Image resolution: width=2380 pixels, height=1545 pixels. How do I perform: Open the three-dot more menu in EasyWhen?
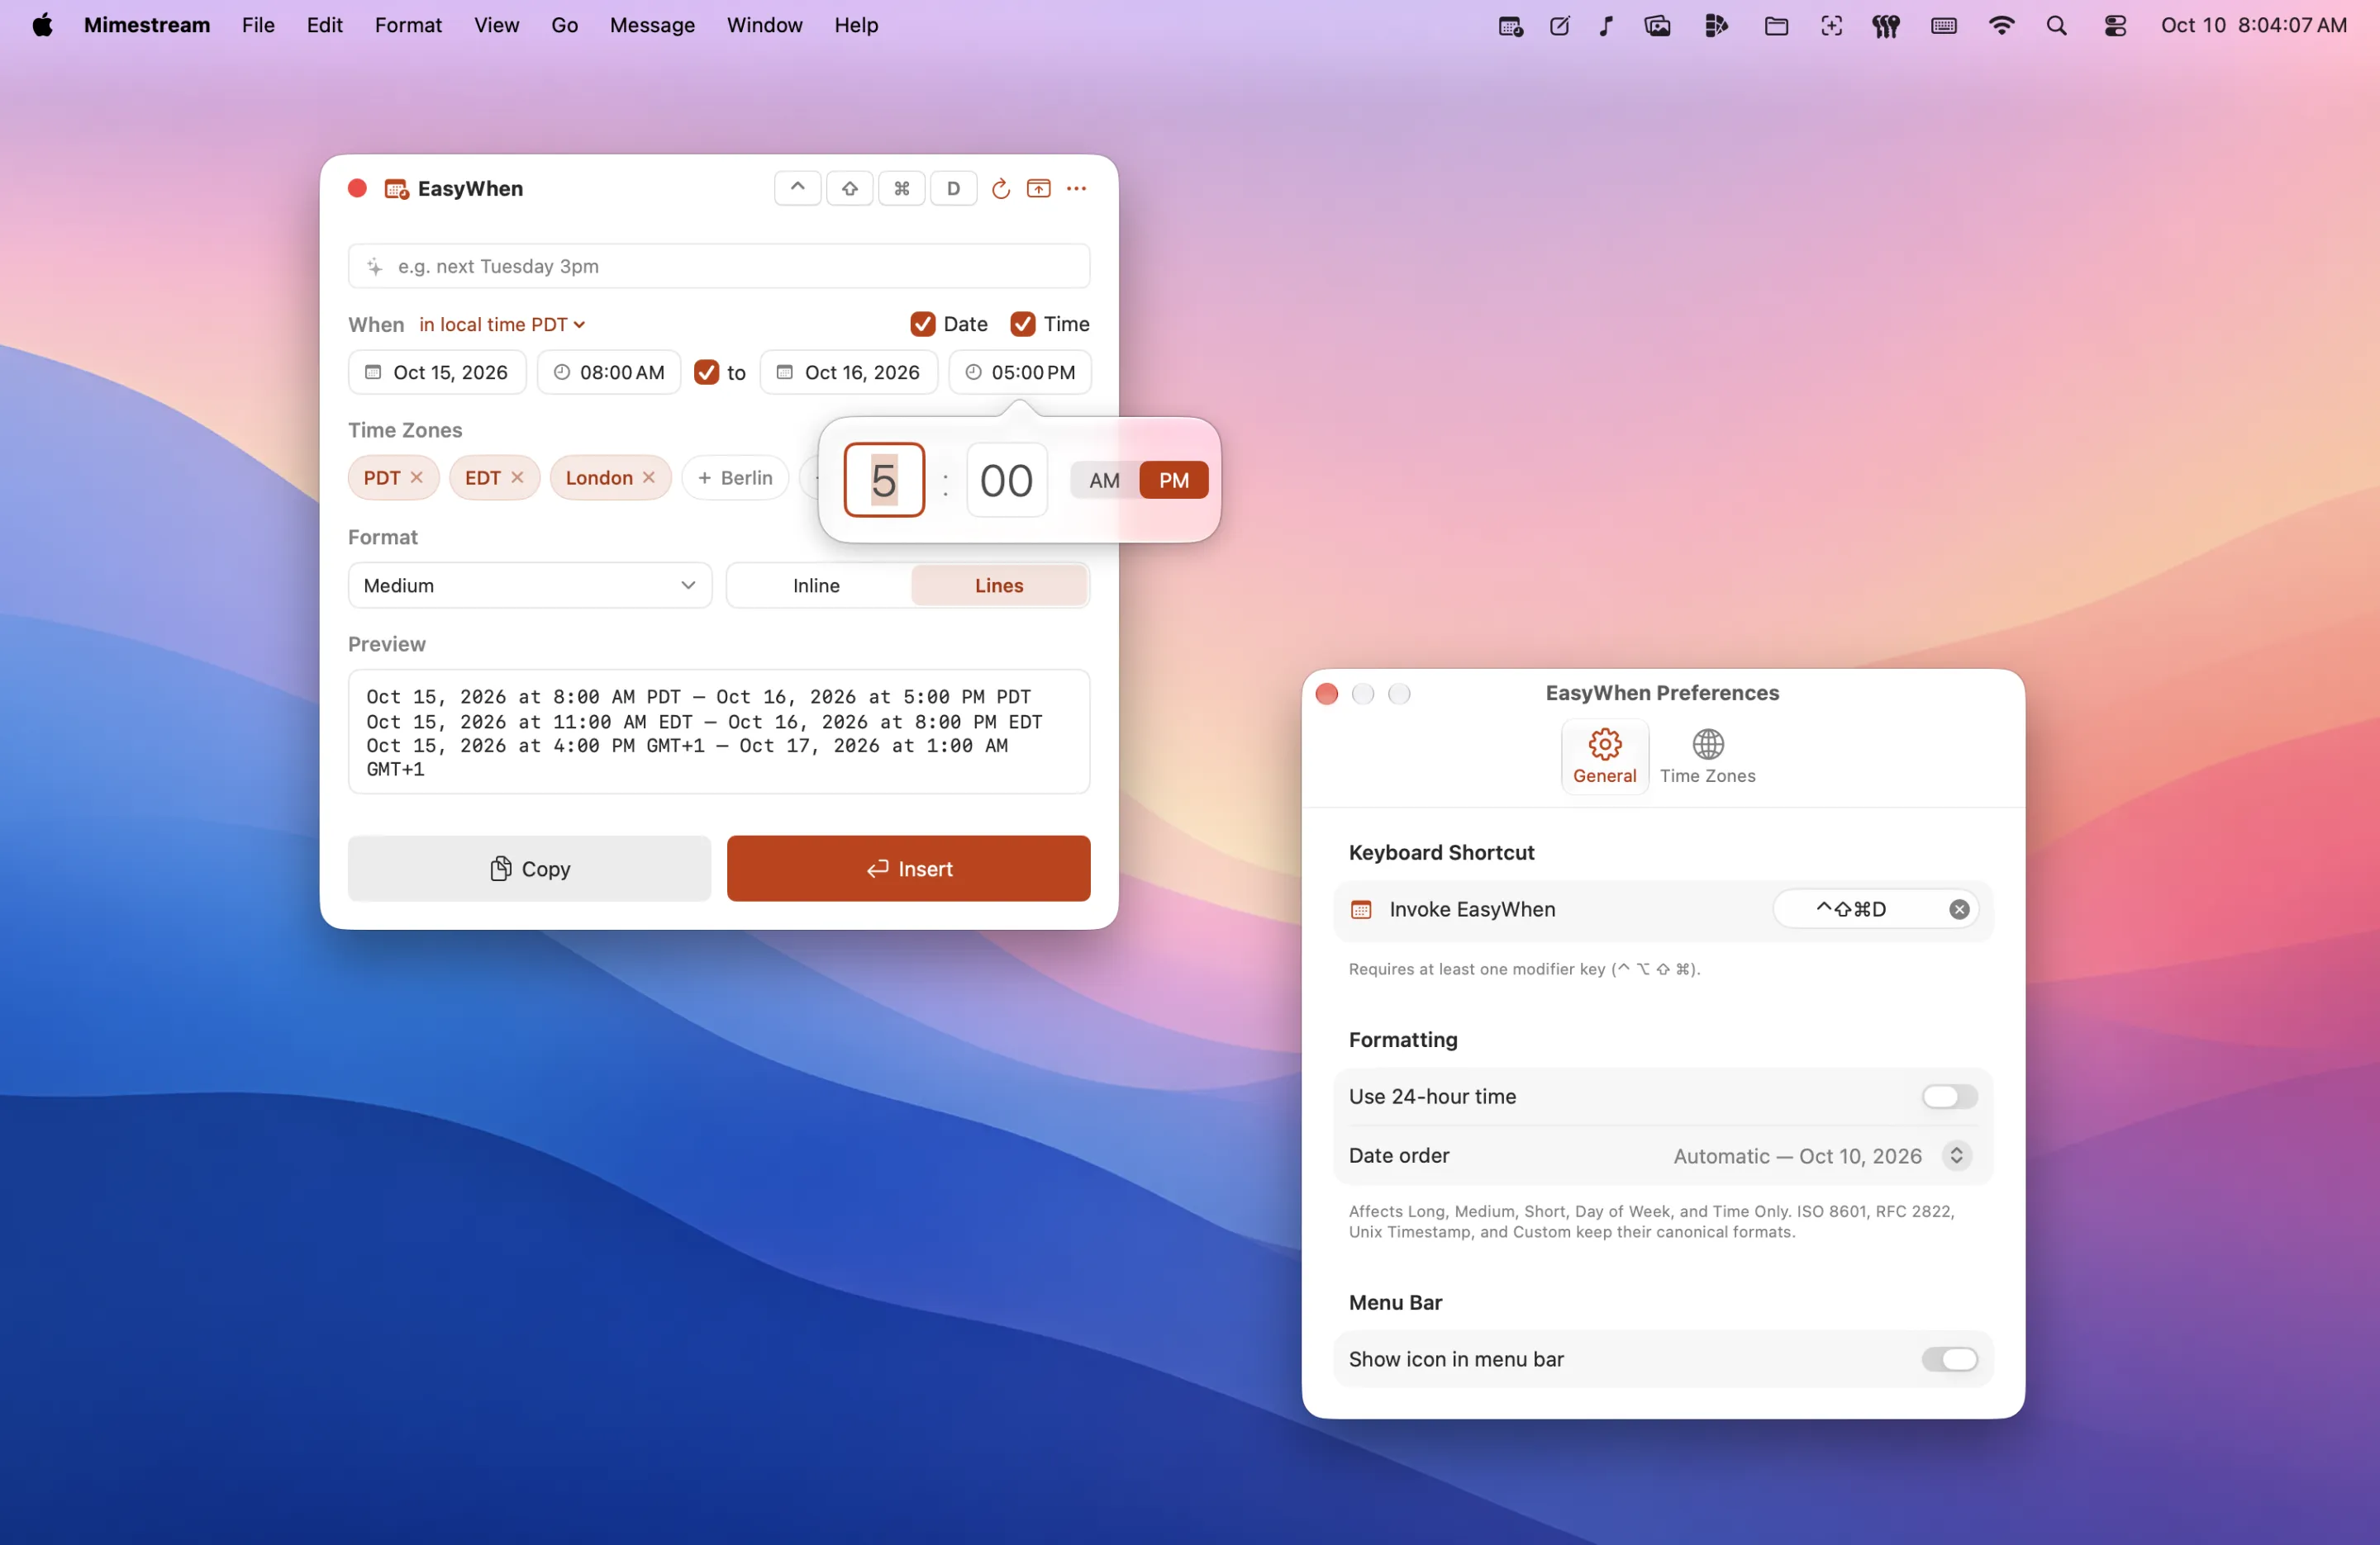(1076, 188)
